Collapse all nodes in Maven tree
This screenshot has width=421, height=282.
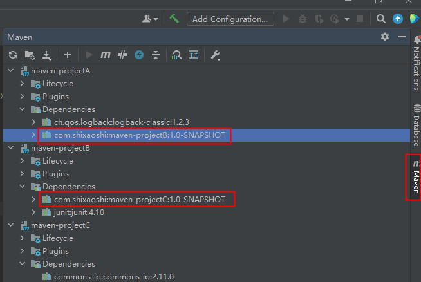pyautogui.click(x=156, y=55)
